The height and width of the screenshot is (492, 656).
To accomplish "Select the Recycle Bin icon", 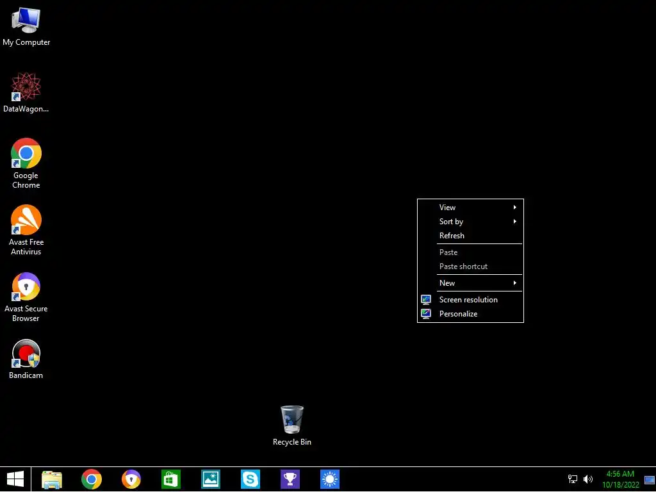I will (292, 425).
